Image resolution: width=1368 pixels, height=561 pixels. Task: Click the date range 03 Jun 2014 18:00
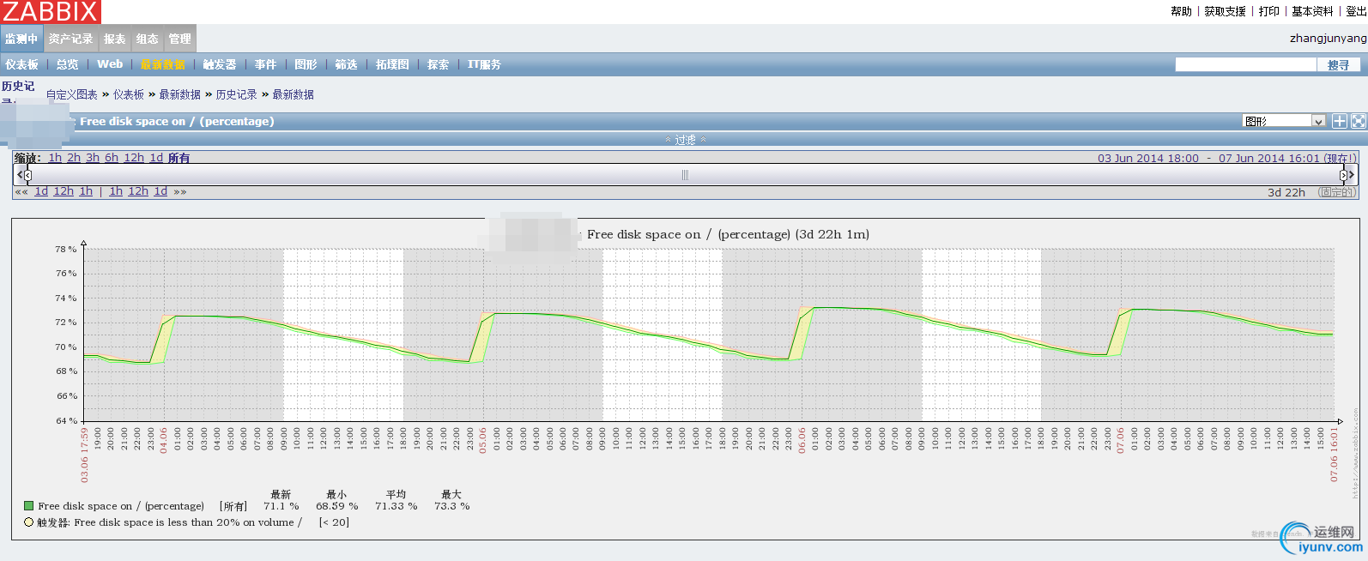pyautogui.click(x=1148, y=158)
